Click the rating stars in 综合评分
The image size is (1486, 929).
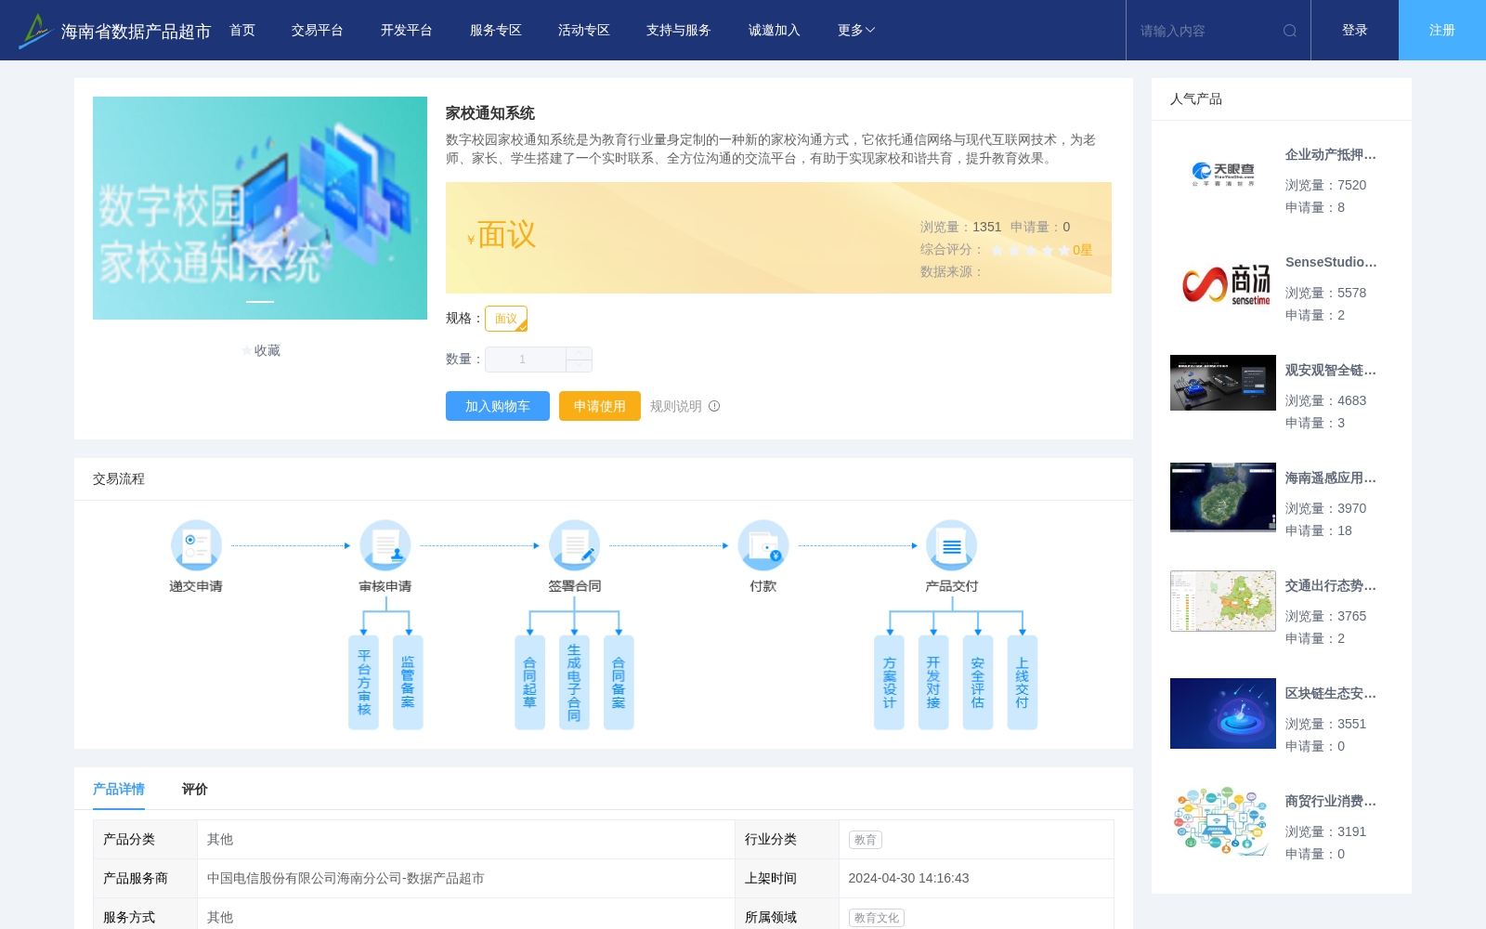pos(1031,250)
